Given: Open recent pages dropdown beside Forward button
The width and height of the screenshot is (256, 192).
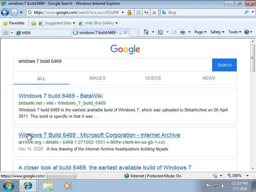Looking at the screenshot, I should click(x=21, y=12).
